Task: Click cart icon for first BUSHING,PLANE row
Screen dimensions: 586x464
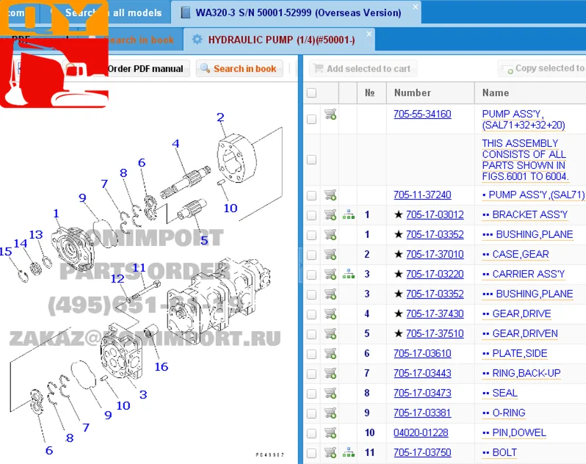Action: (330, 235)
